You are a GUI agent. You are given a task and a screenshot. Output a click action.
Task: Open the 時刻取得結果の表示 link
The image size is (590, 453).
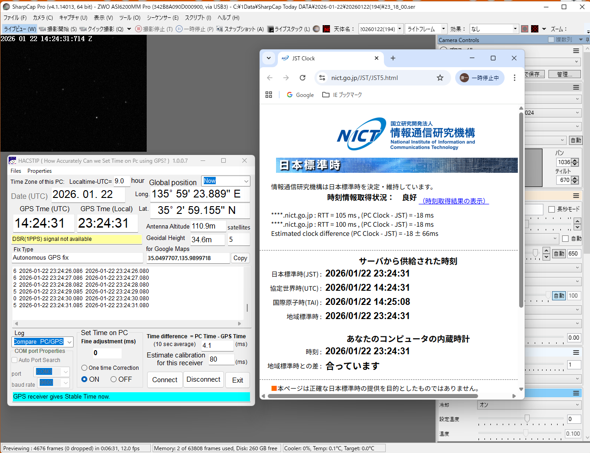(x=454, y=201)
